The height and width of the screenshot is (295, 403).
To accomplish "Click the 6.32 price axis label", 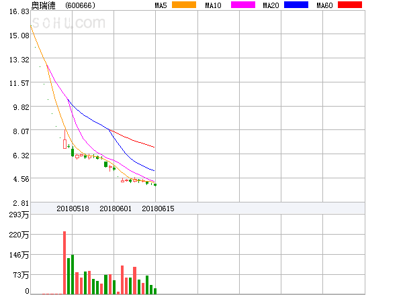I will click(21, 156).
